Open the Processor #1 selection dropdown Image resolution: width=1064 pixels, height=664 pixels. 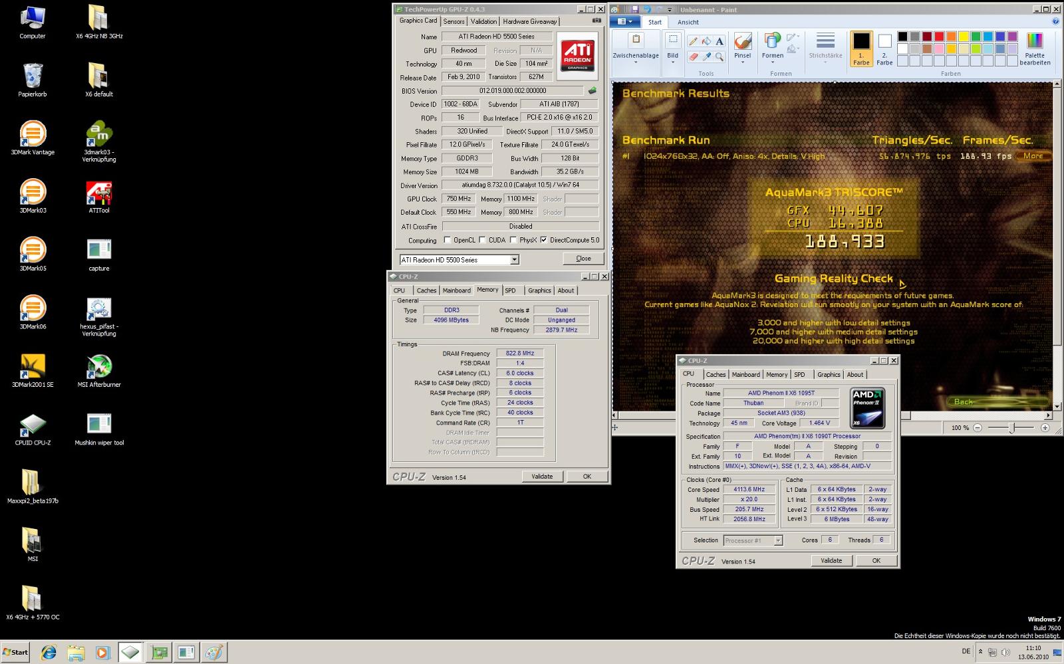[x=778, y=540]
